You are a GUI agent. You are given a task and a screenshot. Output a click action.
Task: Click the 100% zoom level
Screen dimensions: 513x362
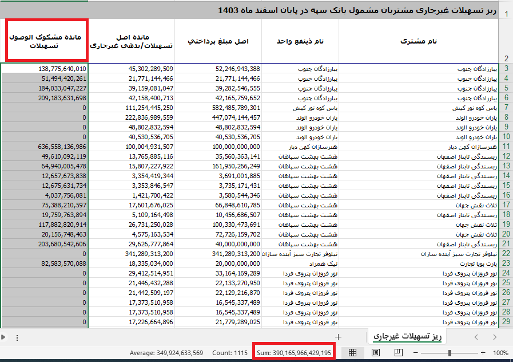pos(500,353)
